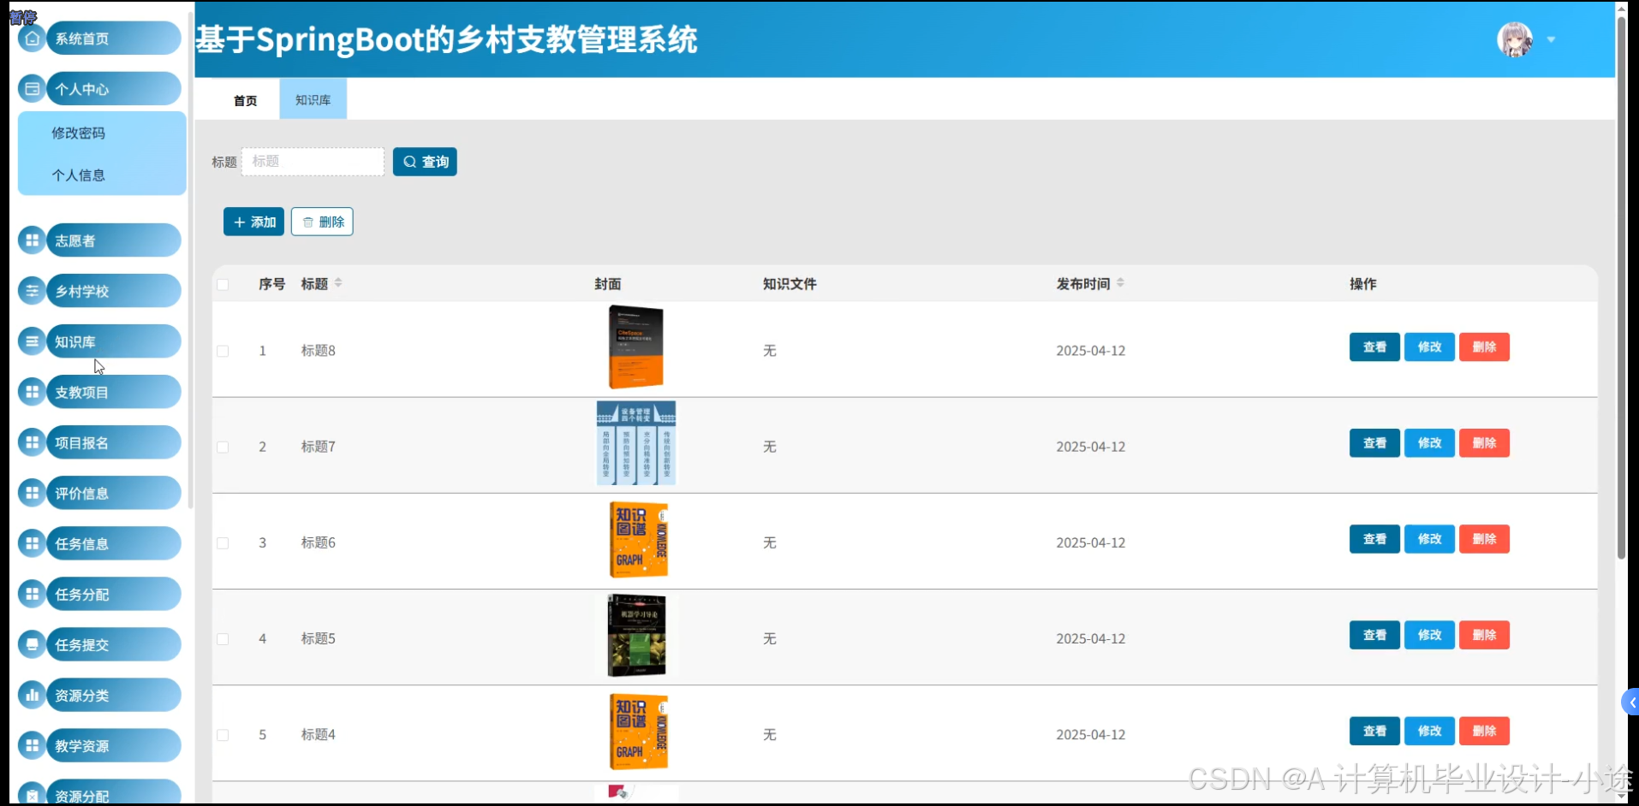Click the list icon beside 知识库

point(32,341)
